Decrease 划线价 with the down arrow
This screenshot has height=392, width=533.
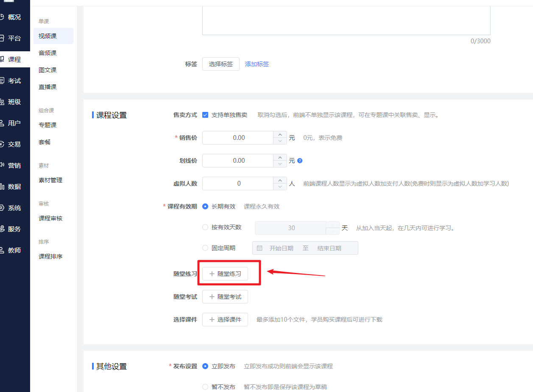tap(280, 164)
